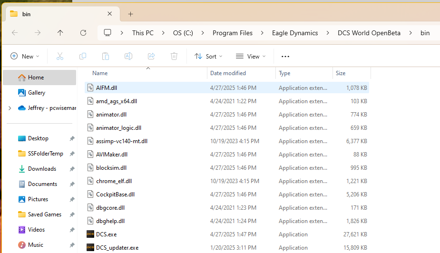This screenshot has height=253, width=440.
Task: Expand chevron before This PC breadcrumb
Action: (122, 33)
